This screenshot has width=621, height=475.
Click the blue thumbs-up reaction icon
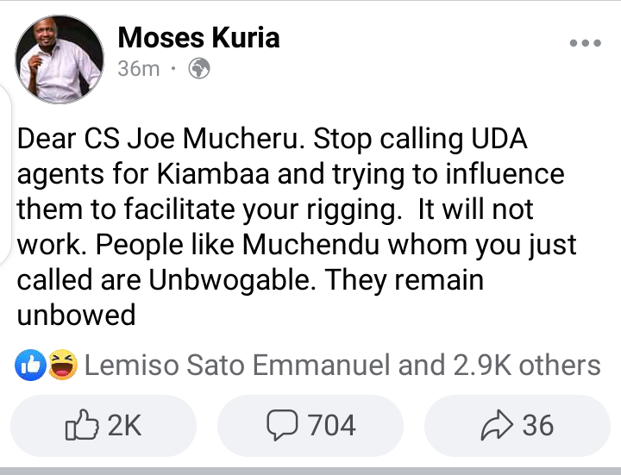(x=28, y=367)
